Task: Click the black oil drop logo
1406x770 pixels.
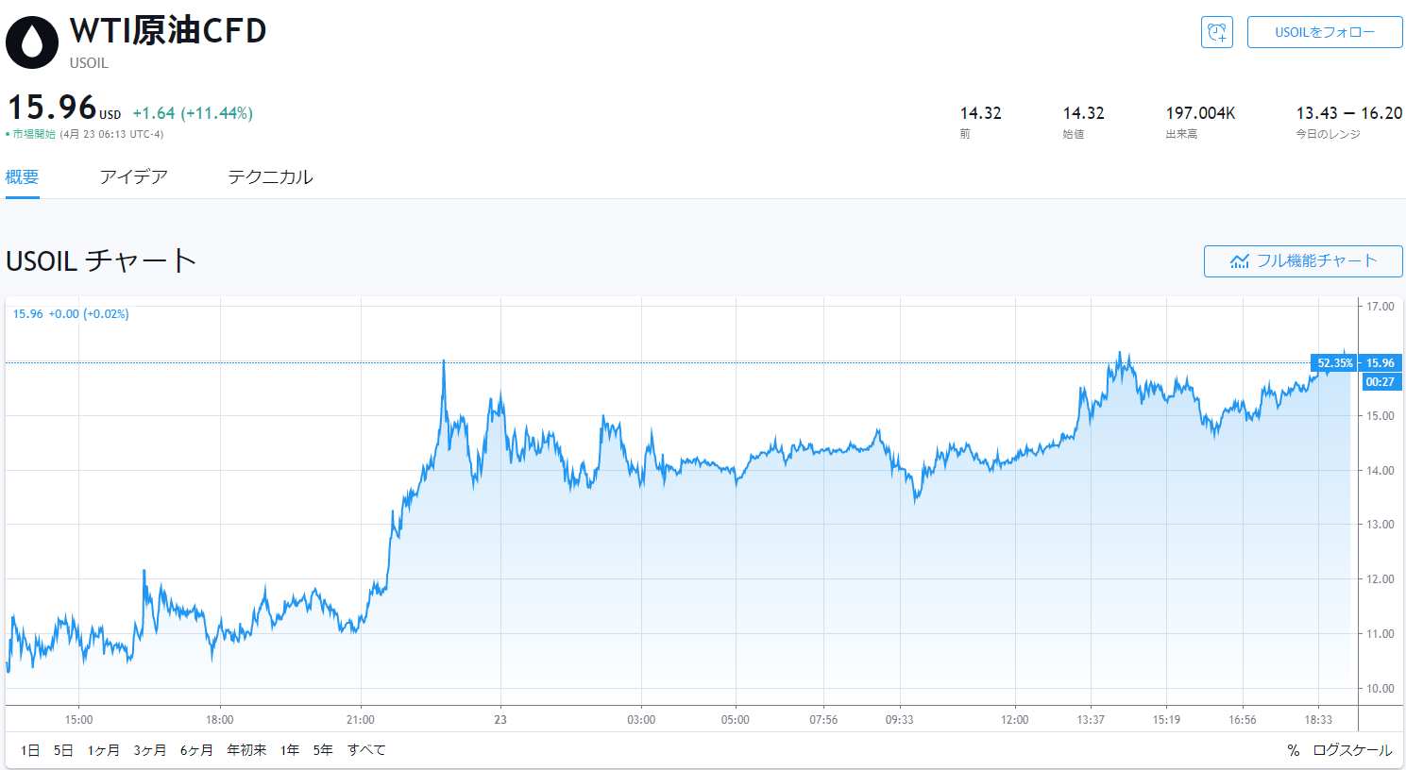Action: pyautogui.click(x=32, y=42)
